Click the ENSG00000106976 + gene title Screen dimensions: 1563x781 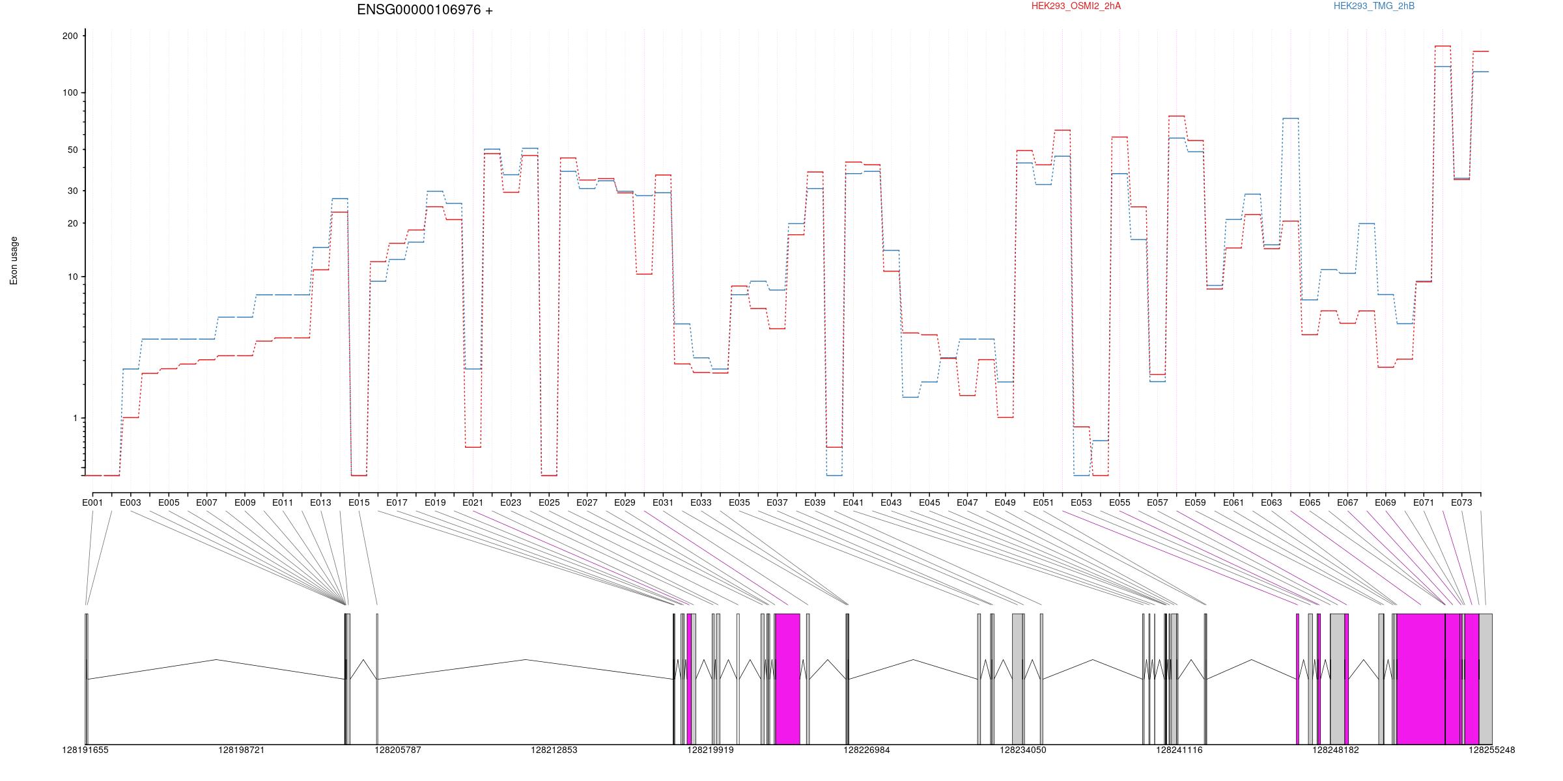pos(425,10)
